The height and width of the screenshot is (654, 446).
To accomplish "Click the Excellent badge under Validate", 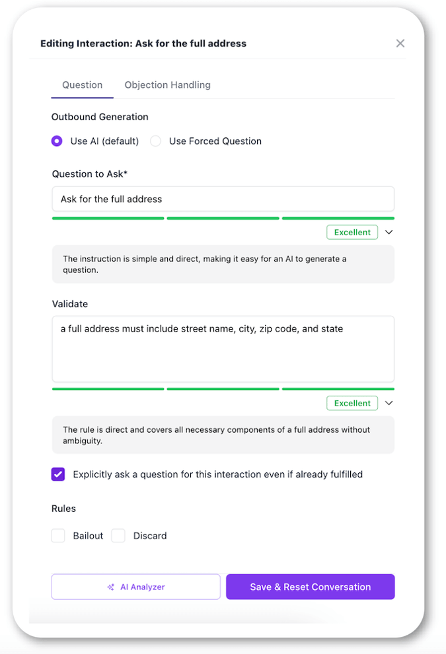I will click(x=352, y=403).
